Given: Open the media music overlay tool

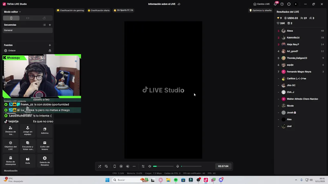Looking at the screenshot, I should (106, 166).
